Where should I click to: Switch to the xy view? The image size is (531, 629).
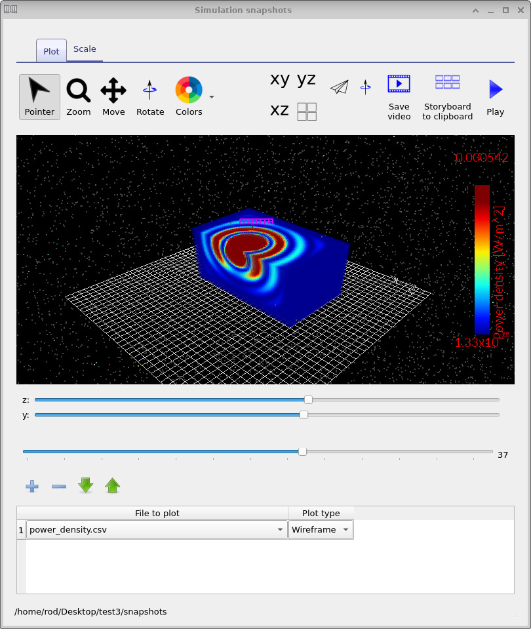coord(279,79)
